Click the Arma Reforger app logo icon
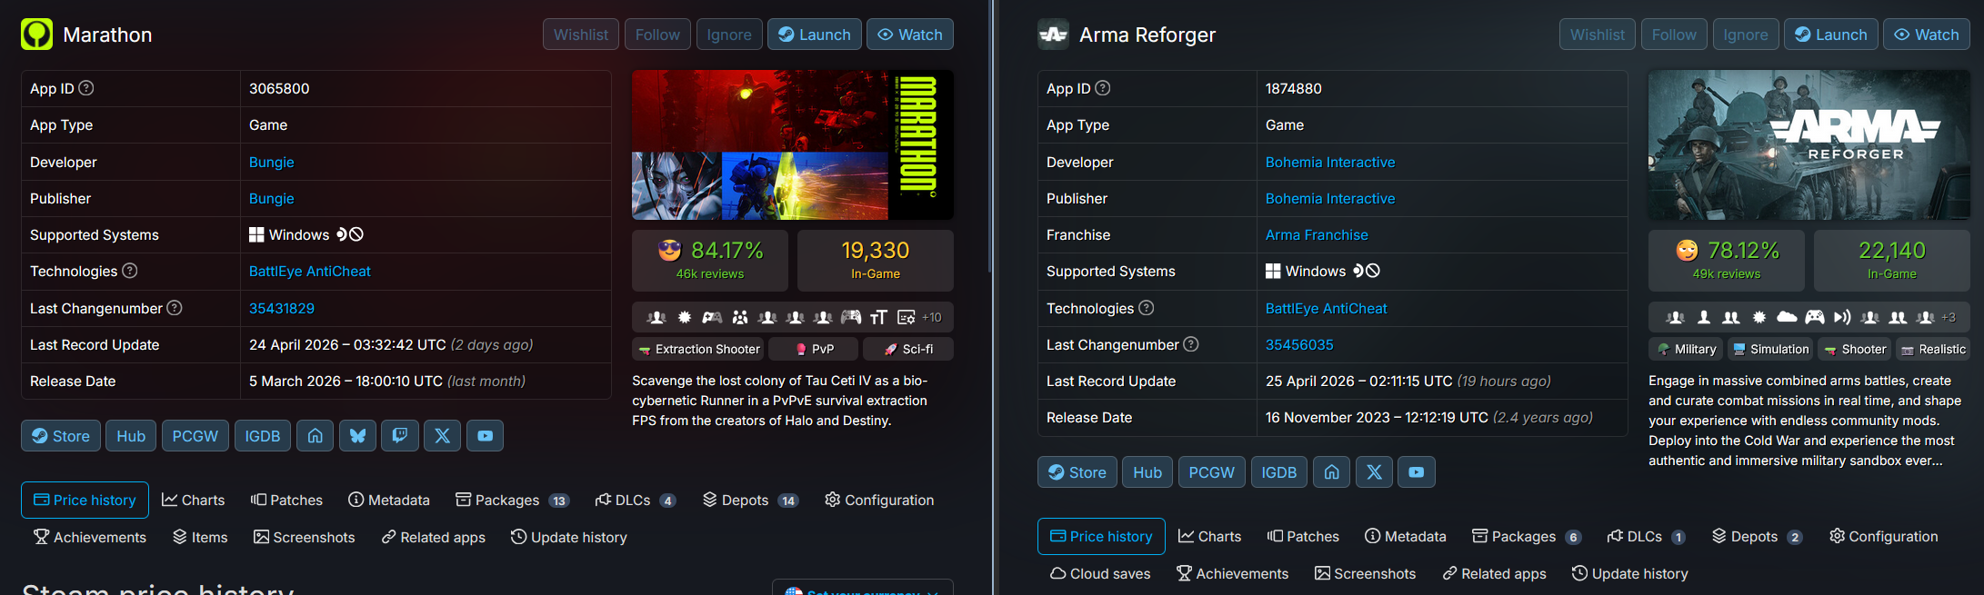Screen dimensions: 1984x595 click(1054, 35)
